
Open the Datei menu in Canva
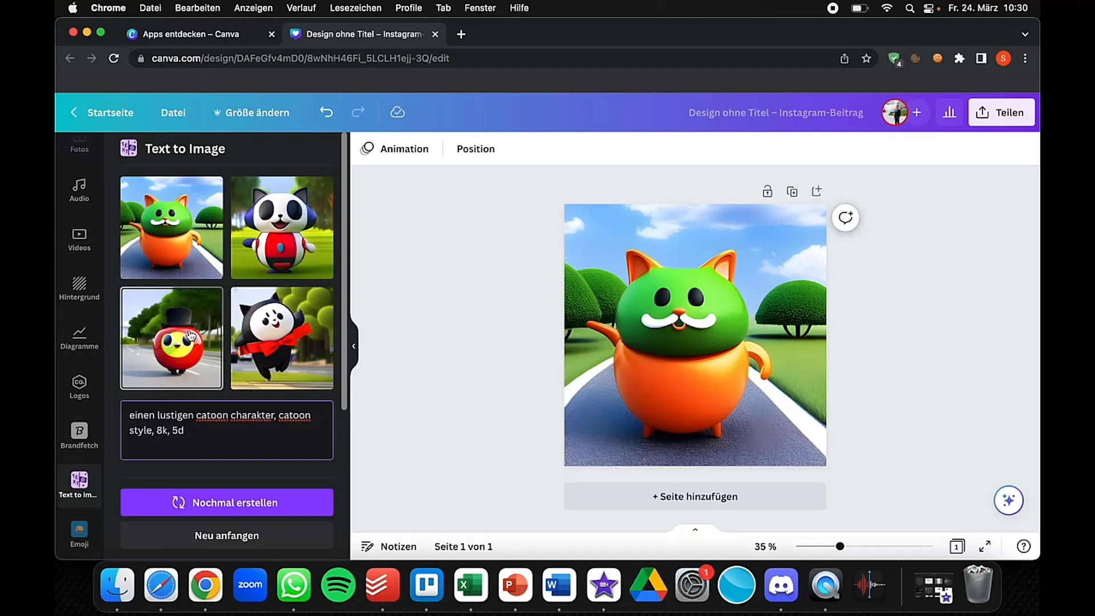click(173, 112)
